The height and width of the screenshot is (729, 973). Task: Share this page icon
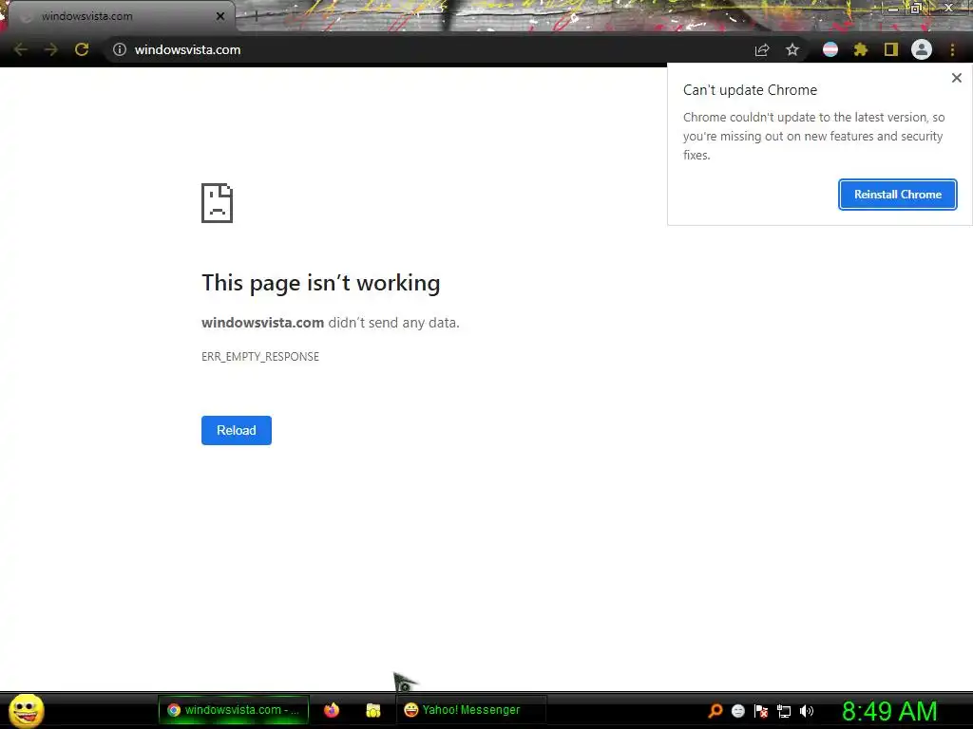tap(762, 50)
